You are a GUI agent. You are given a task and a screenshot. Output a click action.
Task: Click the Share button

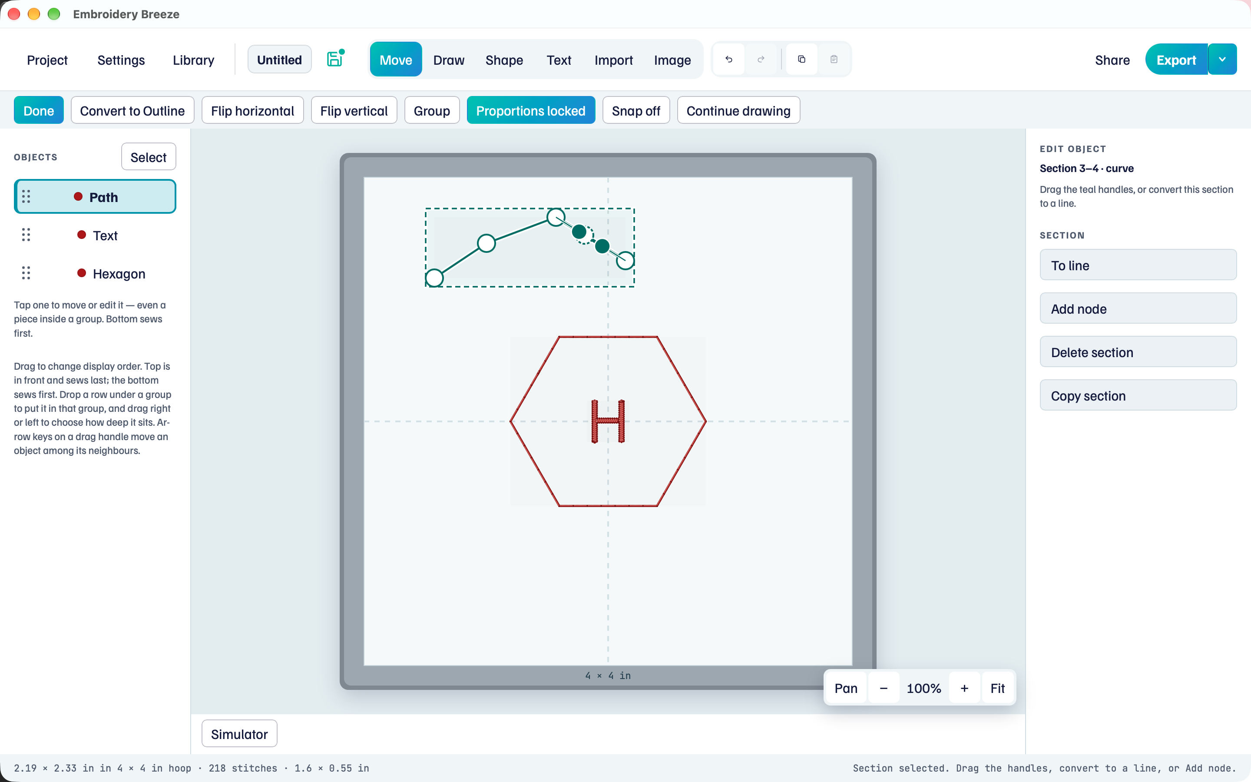pos(1112,60)
